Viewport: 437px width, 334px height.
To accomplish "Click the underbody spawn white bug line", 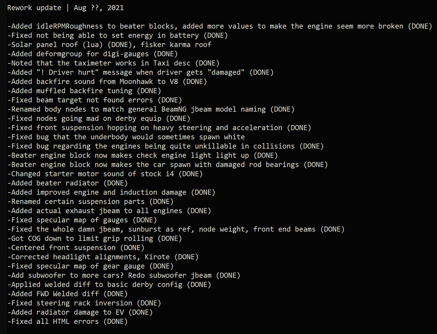I will pyautogui.click(x=126, y=137).
